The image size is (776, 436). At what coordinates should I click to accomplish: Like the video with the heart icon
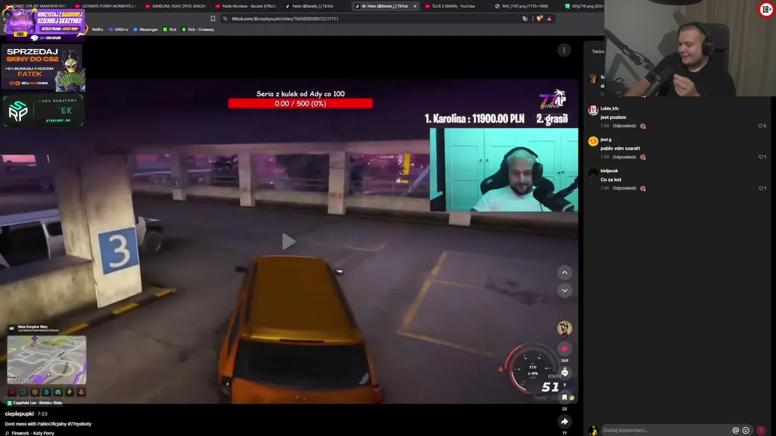[564, 349]
